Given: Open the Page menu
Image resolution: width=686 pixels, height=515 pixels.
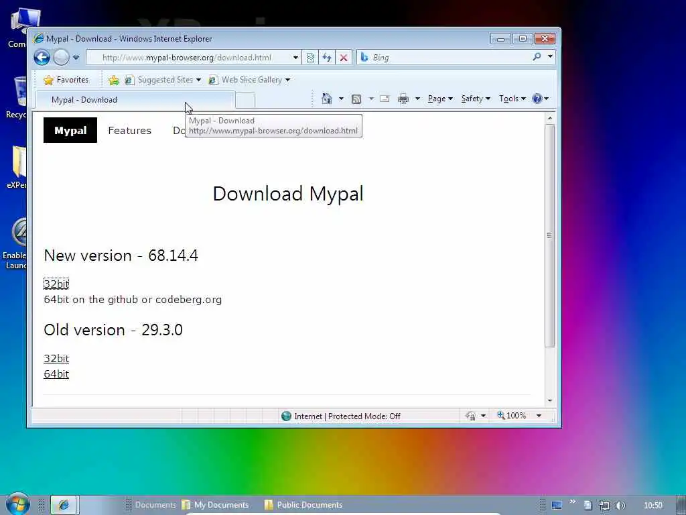Looking at the screenshot, I should click(440, 99).
